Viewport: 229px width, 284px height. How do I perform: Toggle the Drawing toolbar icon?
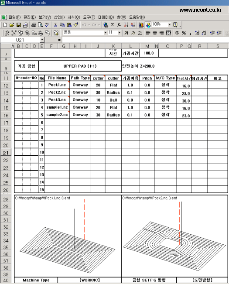(148, 25)
